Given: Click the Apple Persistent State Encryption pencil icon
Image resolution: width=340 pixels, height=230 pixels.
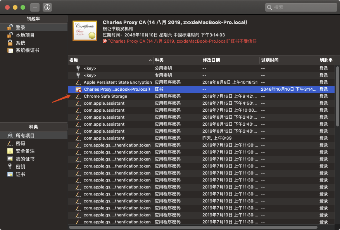Looking at the screenshot, I should tap(78, 83).
